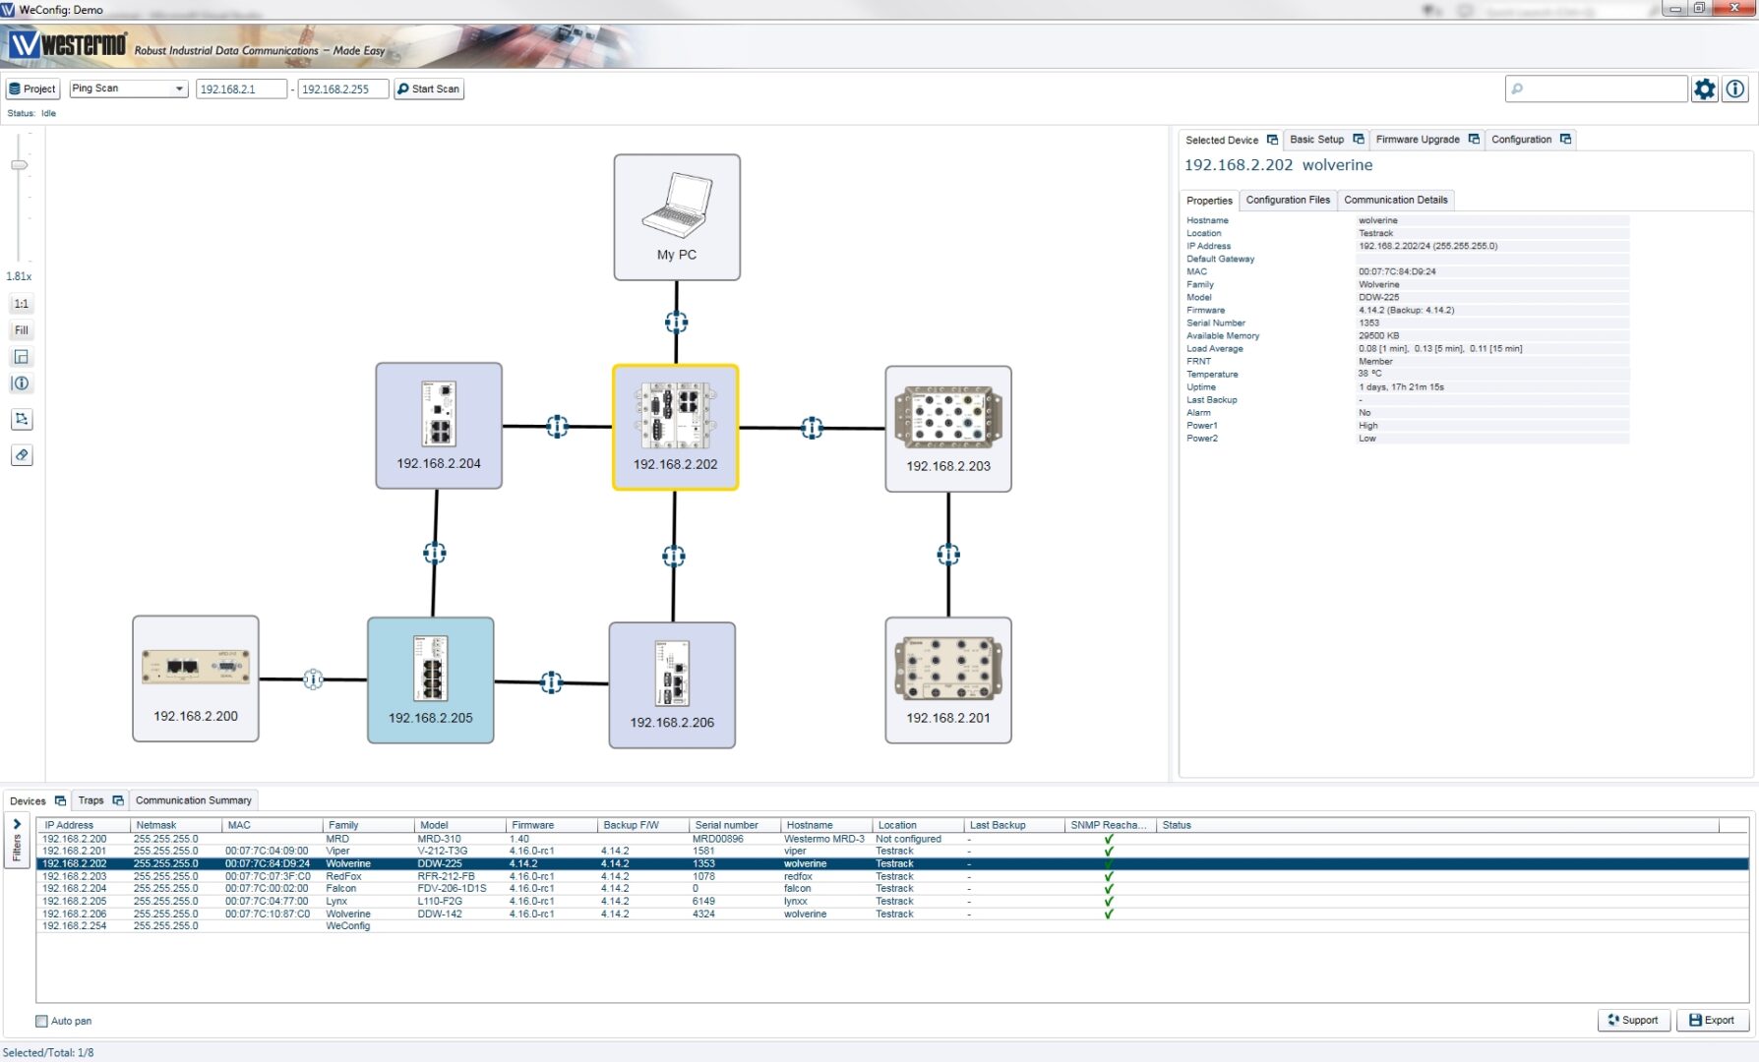
Task: Click link info icon between 192.168.2.205 and 192.168.2.206
Action: coord(552,682)
